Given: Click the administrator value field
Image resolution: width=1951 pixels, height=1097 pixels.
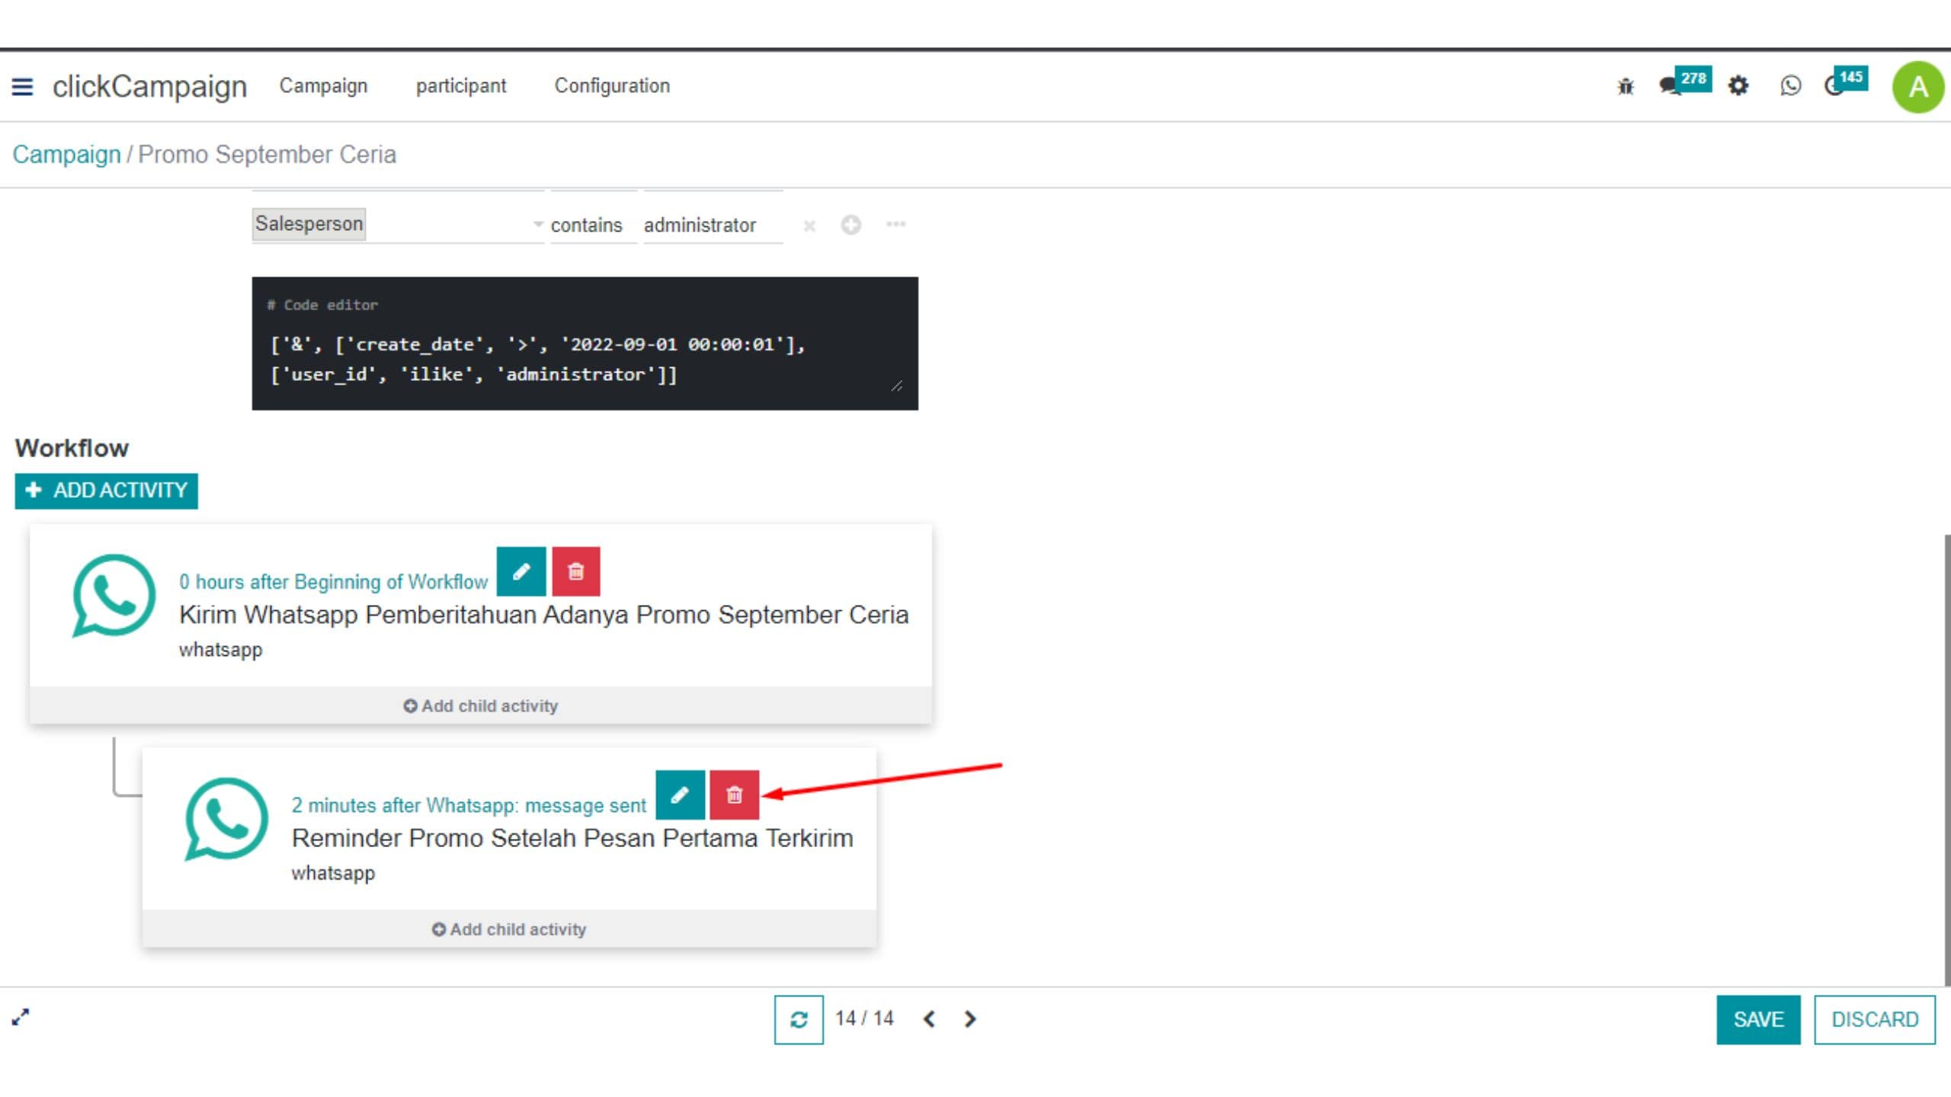Looking at the screenshot, I should (x=713, y=225).
